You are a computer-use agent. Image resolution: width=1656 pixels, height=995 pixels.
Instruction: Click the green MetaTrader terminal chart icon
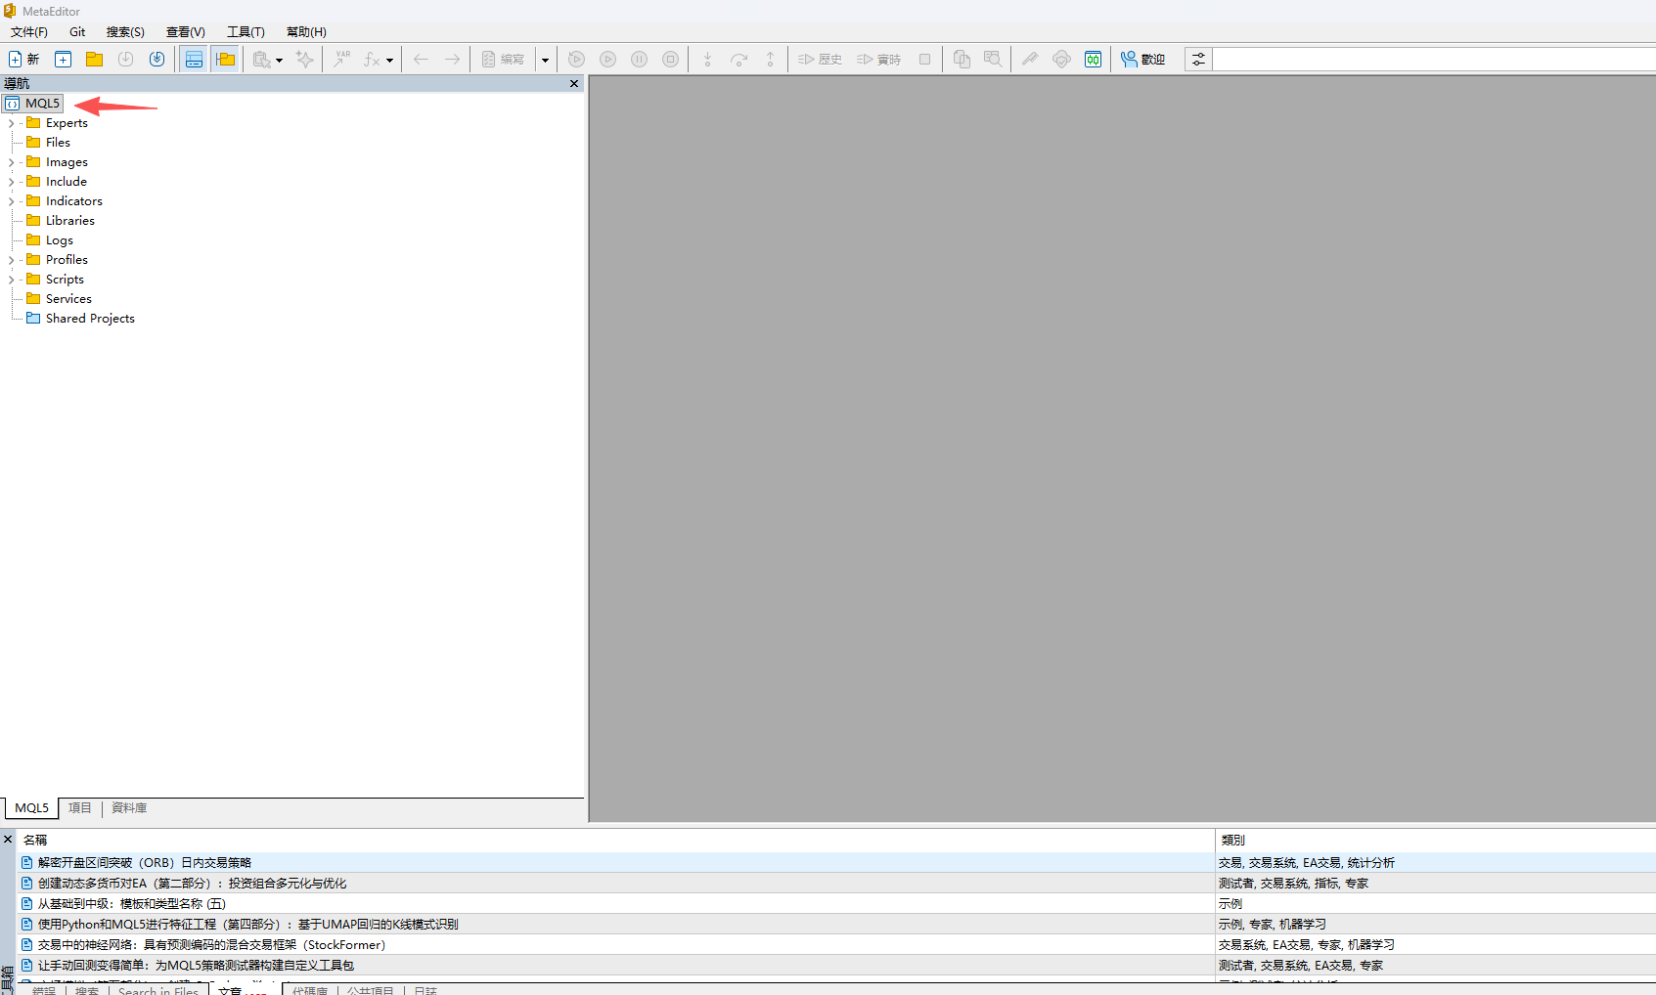[1093, 60]
